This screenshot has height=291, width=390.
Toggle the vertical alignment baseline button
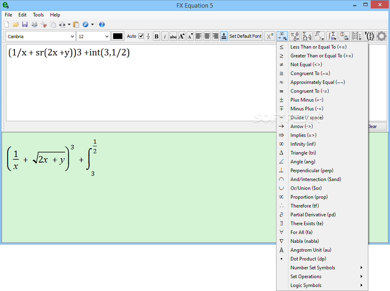[x=224, y=36]
